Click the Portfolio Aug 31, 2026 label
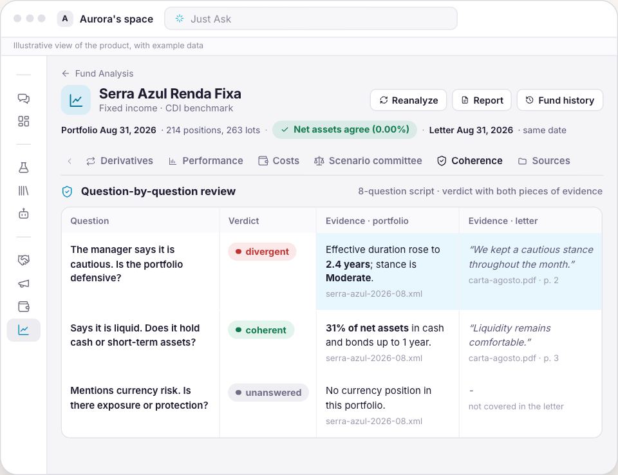Viewport: 618px width, 475px height. tap(108, 130)
